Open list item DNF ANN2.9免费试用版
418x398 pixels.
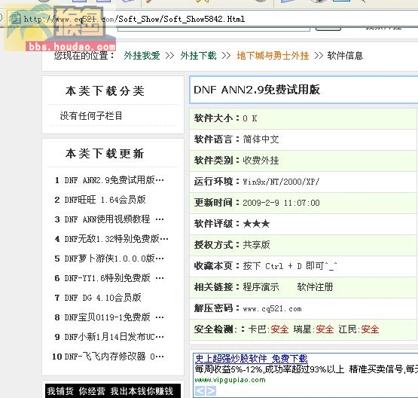(x=114, y=180)
